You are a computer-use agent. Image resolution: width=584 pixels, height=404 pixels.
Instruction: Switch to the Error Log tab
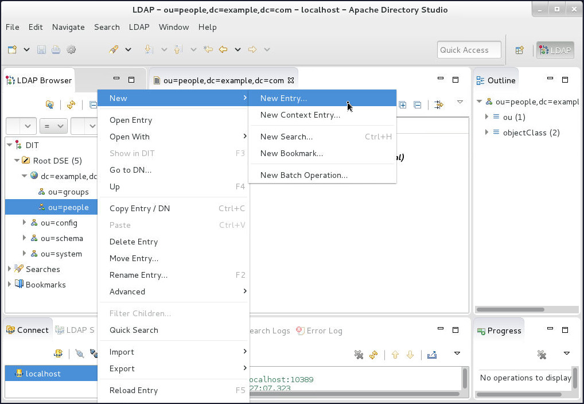tap(319, 331)
